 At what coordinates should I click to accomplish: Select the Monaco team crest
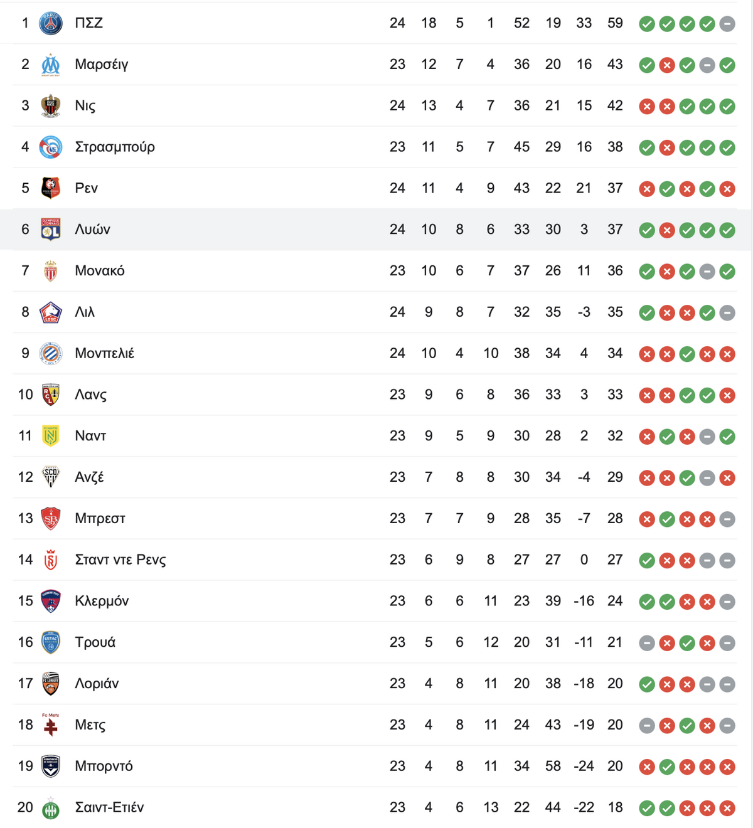[51, 271]
